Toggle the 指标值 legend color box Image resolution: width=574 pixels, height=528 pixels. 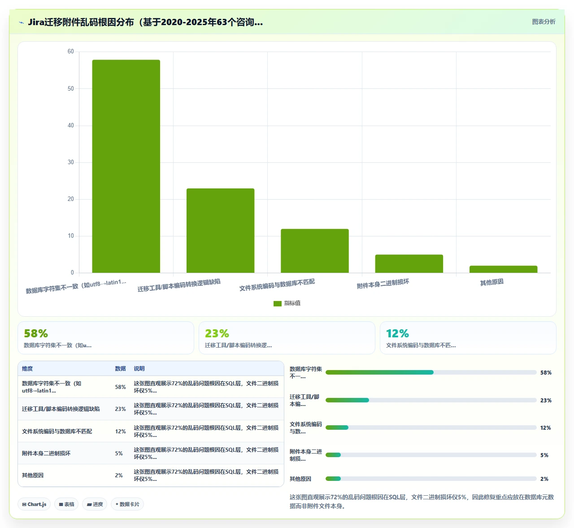coord(278,304)
